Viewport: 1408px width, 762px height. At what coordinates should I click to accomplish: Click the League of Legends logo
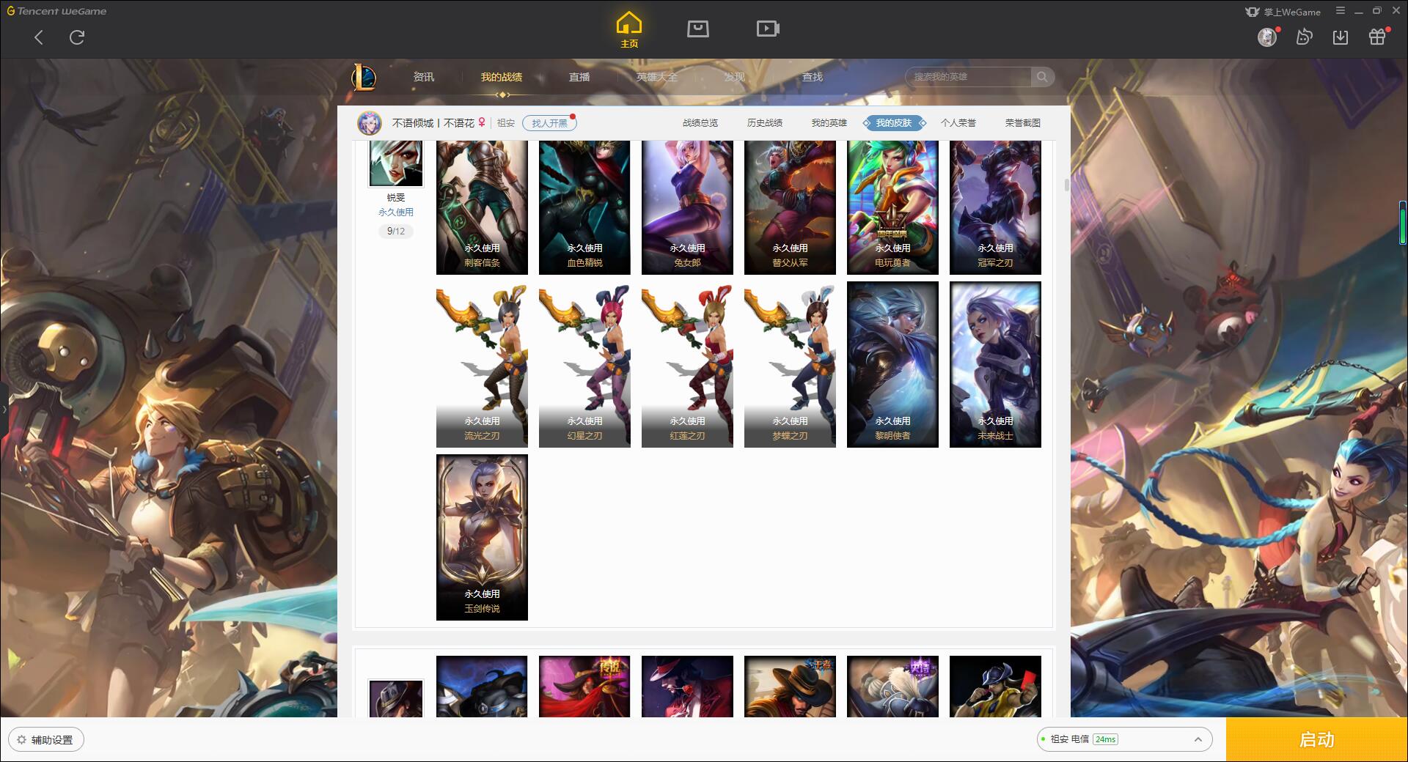pyautogui.click(x=364, y=77)
